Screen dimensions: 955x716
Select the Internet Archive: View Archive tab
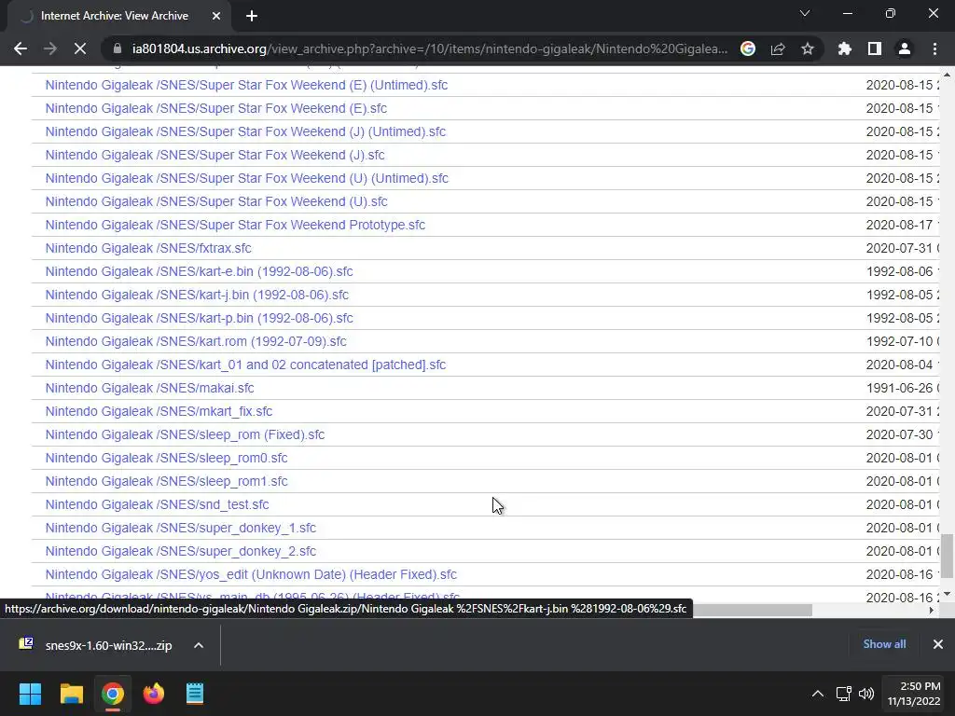pyautogui.click(x=116, y=16)
